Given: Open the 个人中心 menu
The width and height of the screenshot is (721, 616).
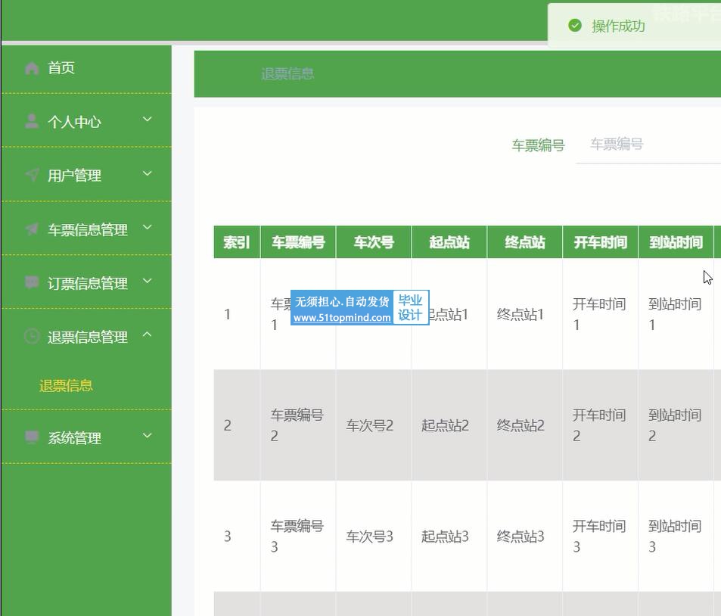Looking at the screenshot, I should point(86,121).
